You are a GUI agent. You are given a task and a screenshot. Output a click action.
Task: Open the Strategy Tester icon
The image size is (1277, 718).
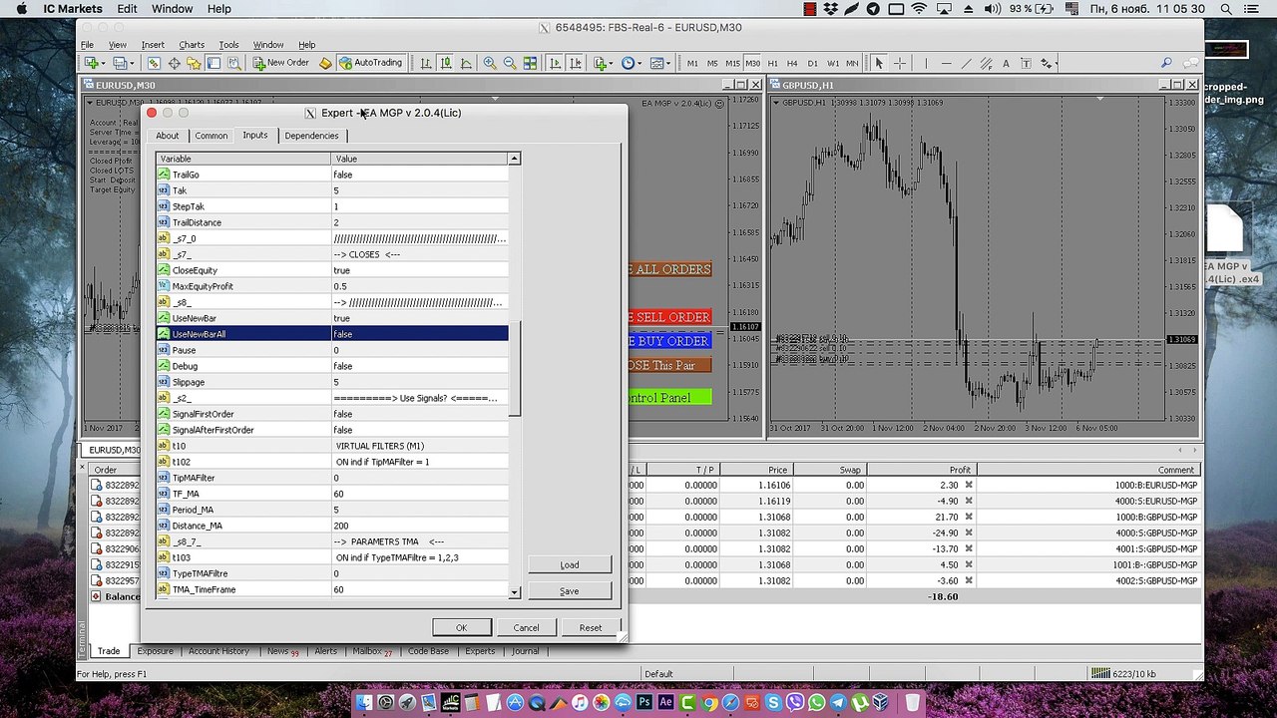(x=233, y=63)
